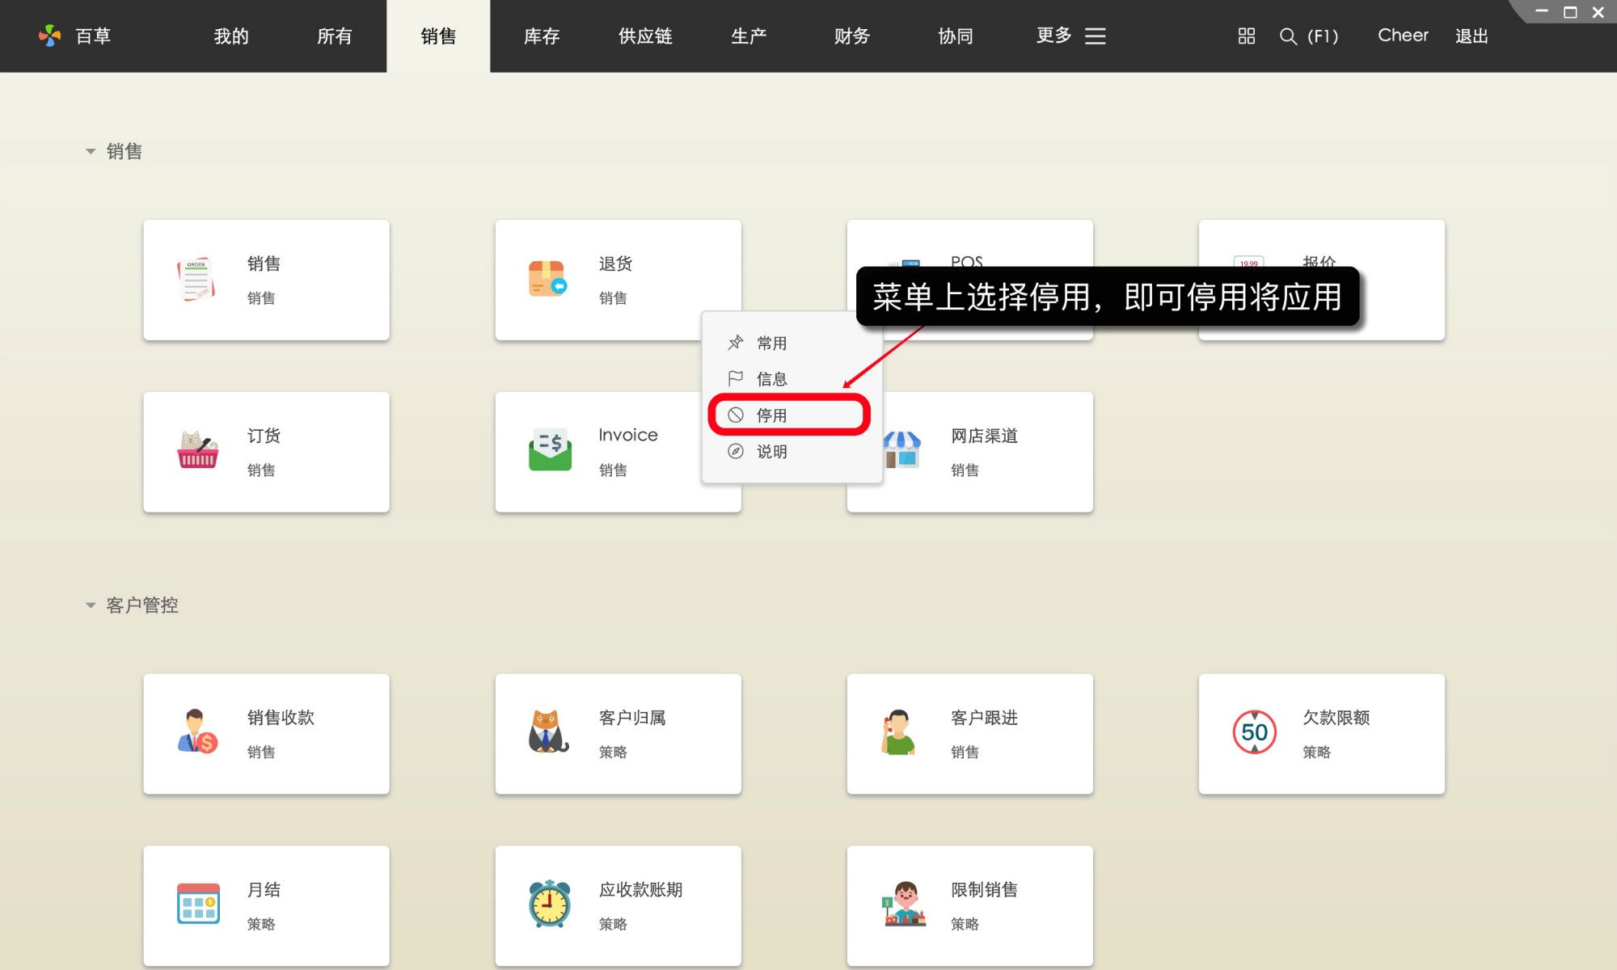Open the 供应链 tab
Image resolution: width=1617 pixels, height=970 pixels.
tap(645, 36)
